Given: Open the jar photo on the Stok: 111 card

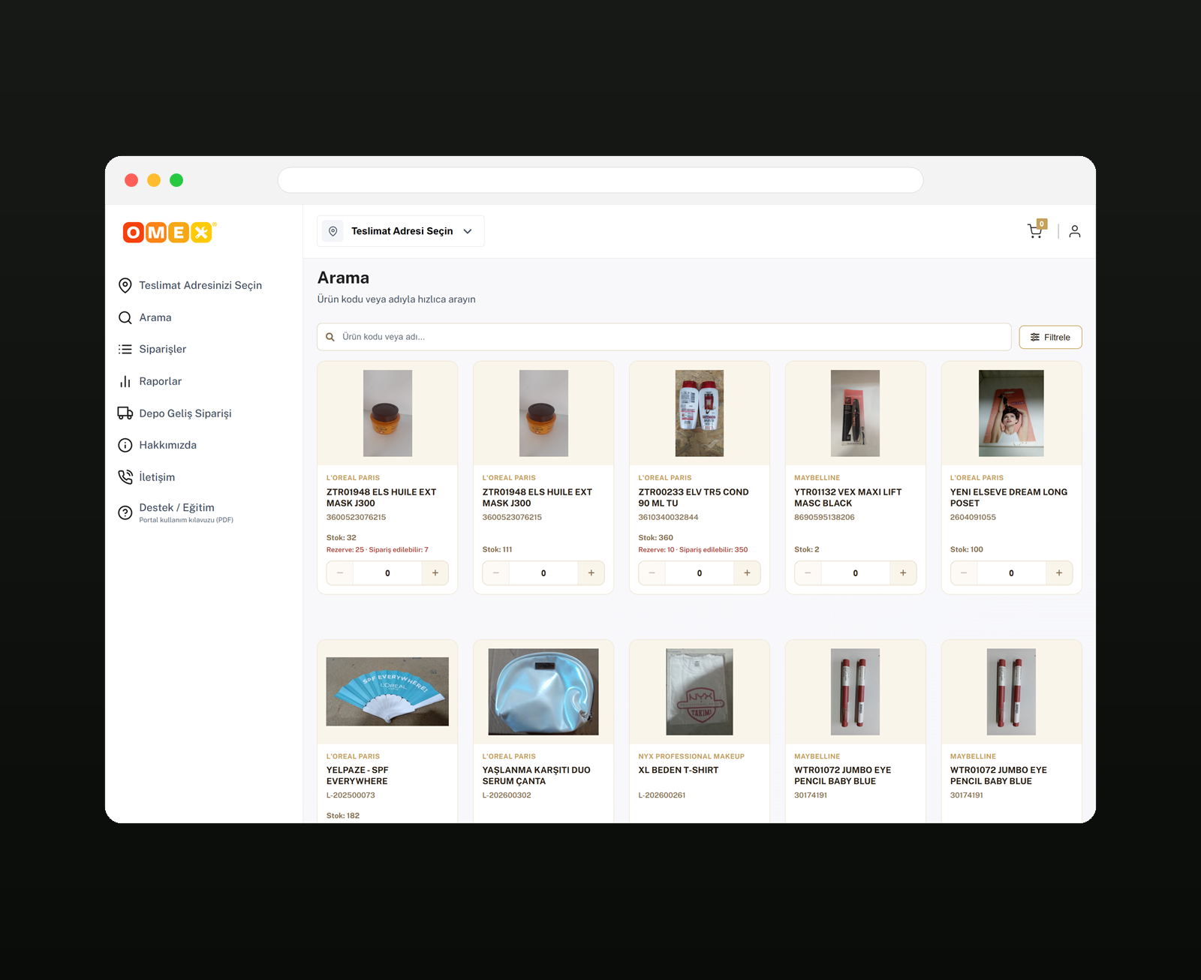Looking at the screenshot, I should point(543,413).
